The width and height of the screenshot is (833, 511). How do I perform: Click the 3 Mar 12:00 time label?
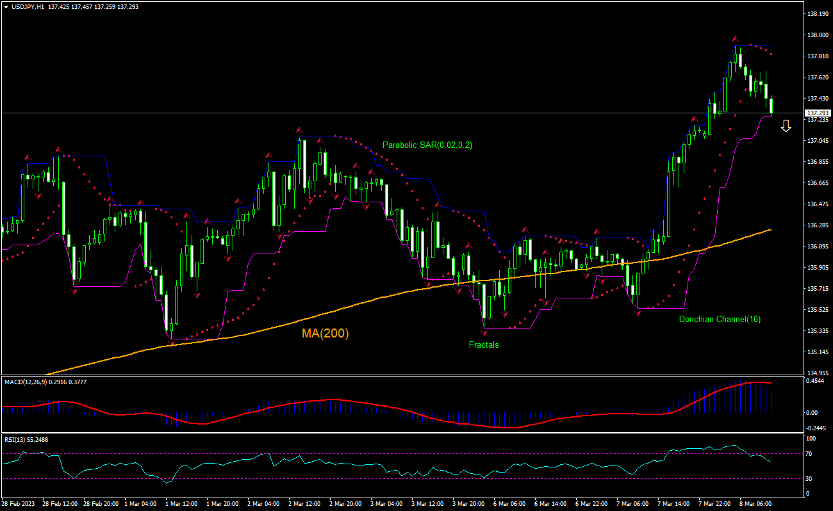pos(429,504)
